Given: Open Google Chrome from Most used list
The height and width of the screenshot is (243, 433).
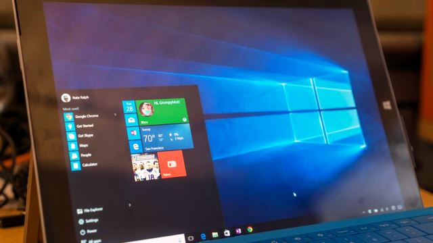Looking at the screenshot, I should pos(82,117).
